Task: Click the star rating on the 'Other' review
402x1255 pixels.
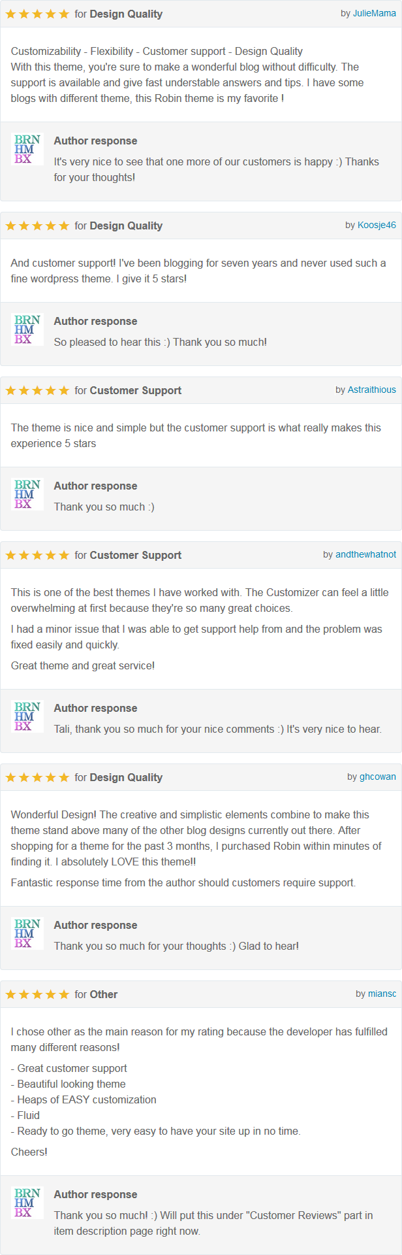Action: tap(37, 994)
